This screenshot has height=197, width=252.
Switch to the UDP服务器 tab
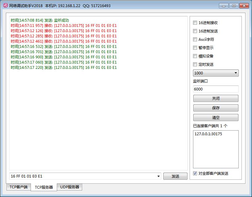[x=69, y=187]
